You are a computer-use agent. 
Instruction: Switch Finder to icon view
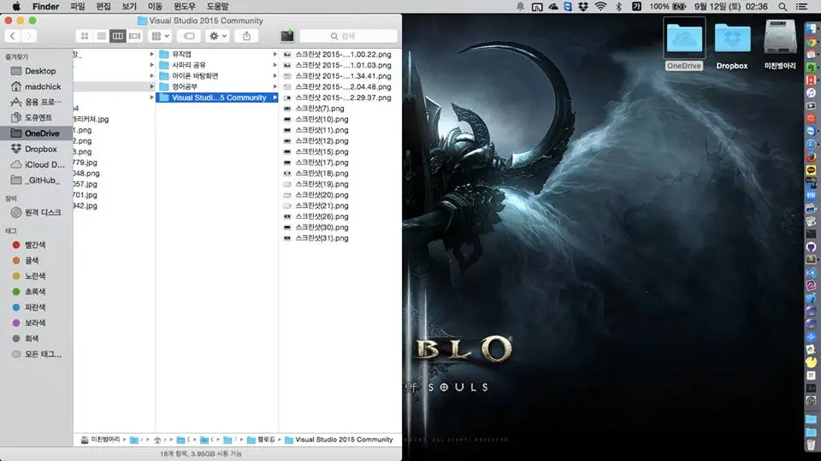point(85,36)
